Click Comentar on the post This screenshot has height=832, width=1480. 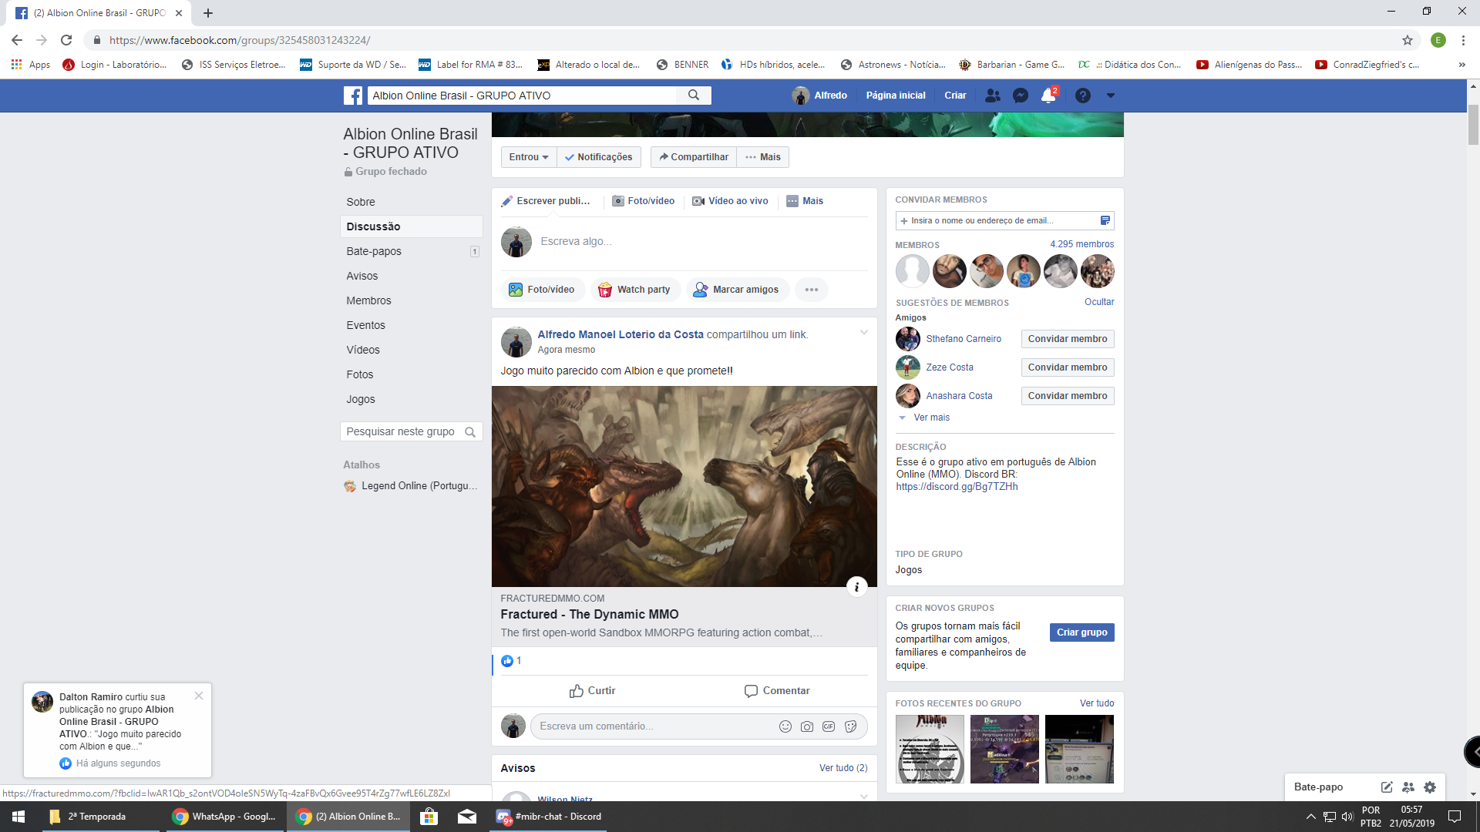(777, 691)
